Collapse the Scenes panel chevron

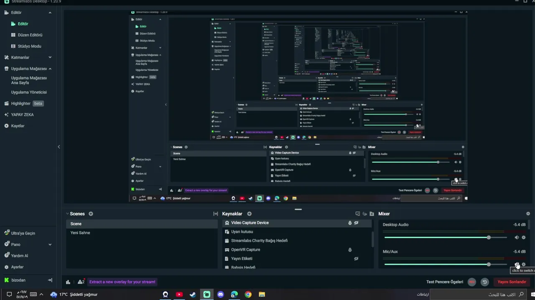point(67,214)
